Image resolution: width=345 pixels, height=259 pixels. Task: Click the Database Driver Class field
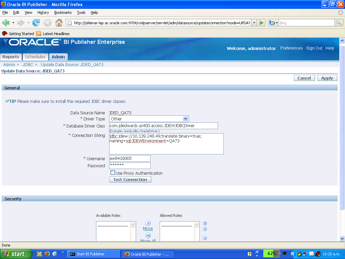click(x=163, y=126)
